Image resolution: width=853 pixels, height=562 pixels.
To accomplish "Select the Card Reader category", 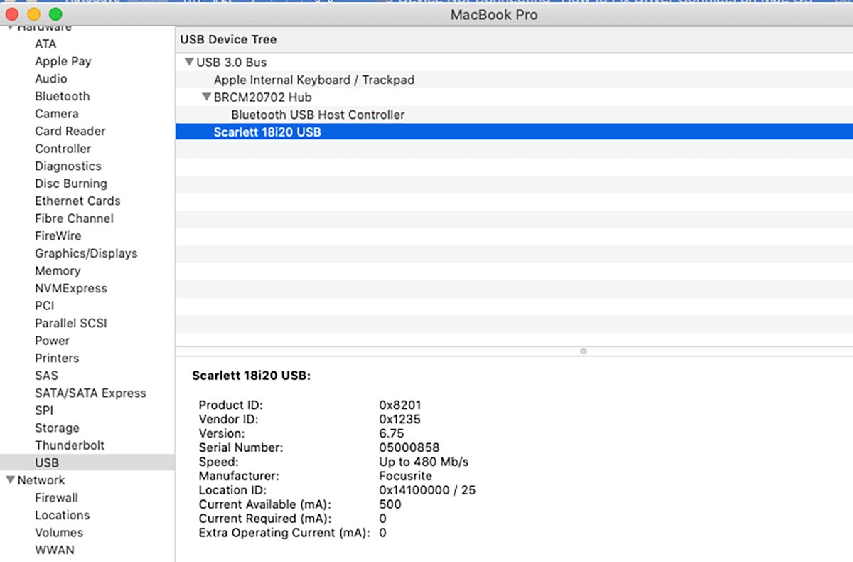I will 70,131.
